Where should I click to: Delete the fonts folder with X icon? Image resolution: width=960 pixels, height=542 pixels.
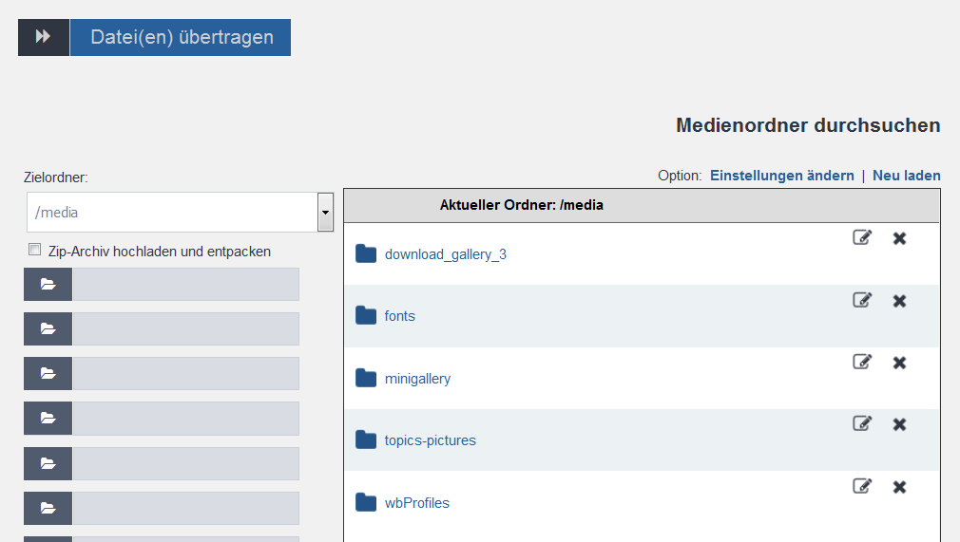(899, 301)
